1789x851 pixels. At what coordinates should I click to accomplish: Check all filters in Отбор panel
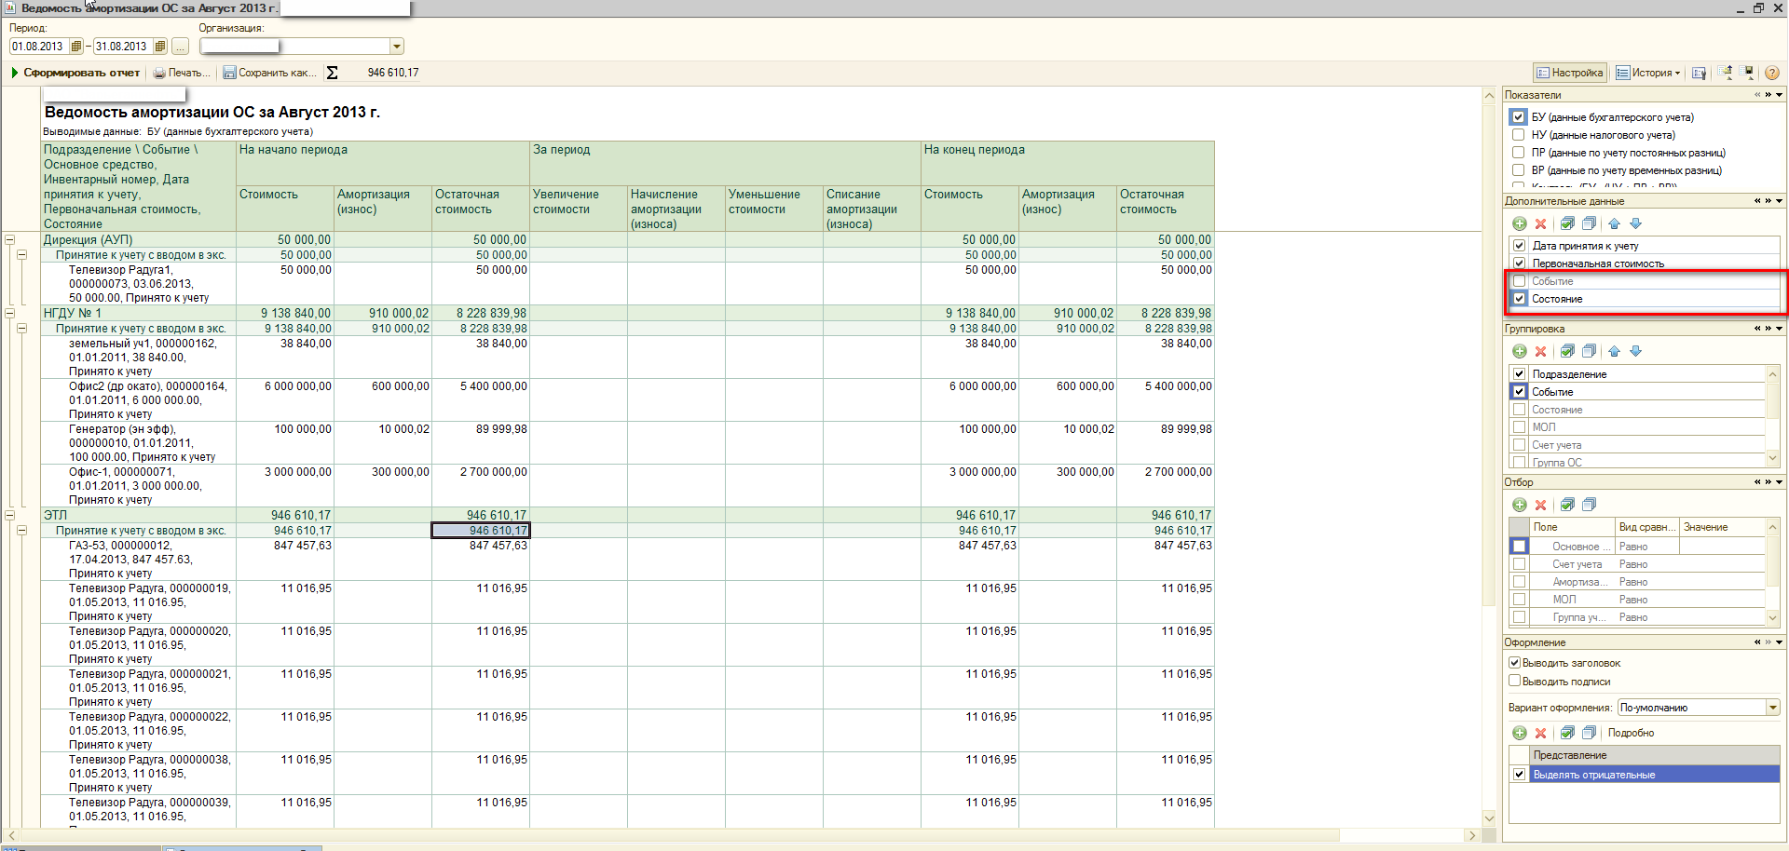click(1567, 505)
